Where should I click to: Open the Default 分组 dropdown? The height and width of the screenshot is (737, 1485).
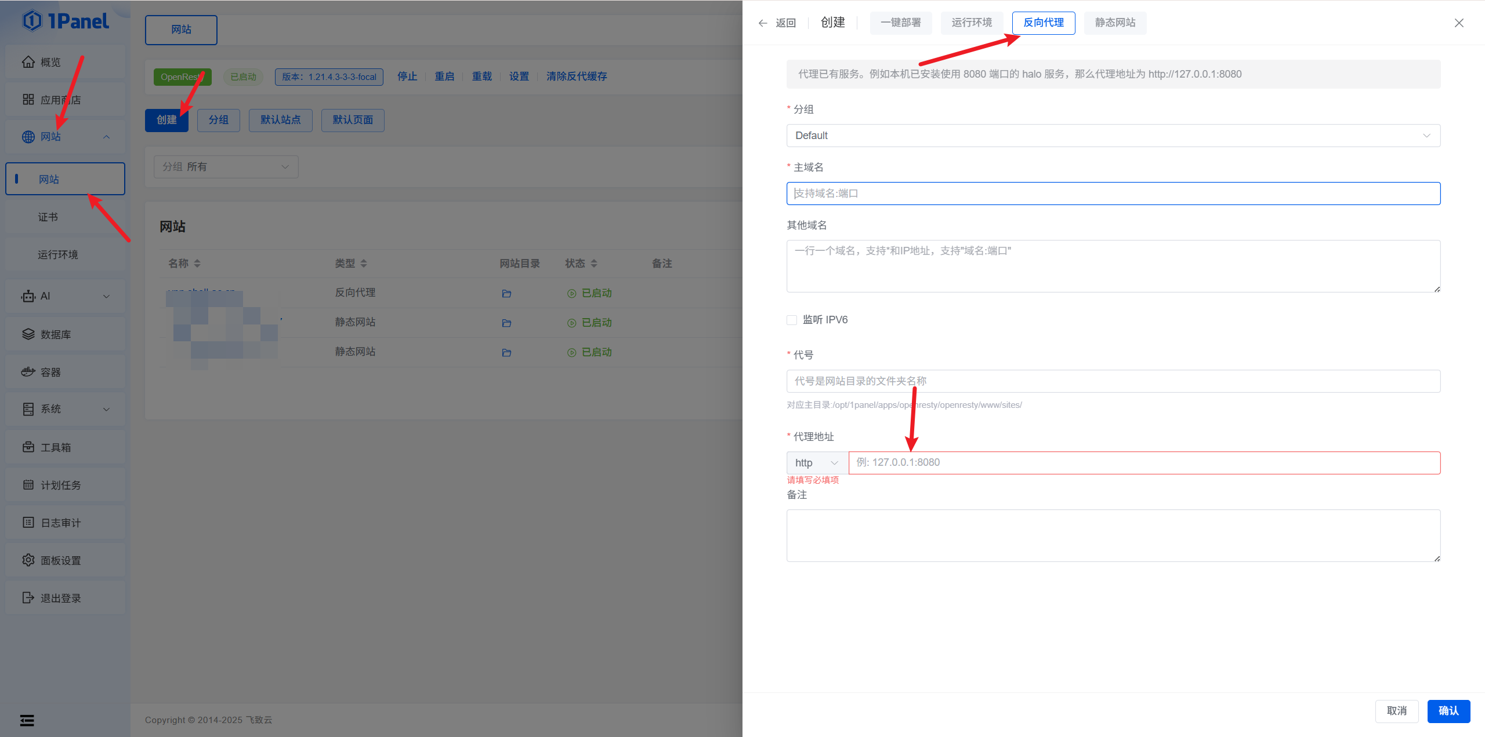(x=1113, y=135)
